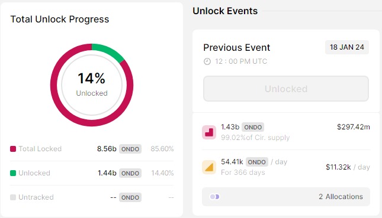
Task: Click the clock icon beside 12:00 PM UTC
Action: tap(207, 61)
